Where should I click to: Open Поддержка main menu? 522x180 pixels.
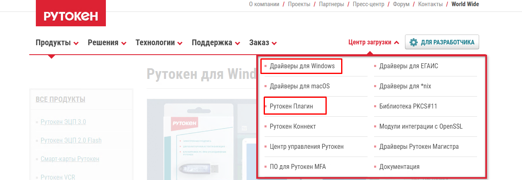pos(212,42)
